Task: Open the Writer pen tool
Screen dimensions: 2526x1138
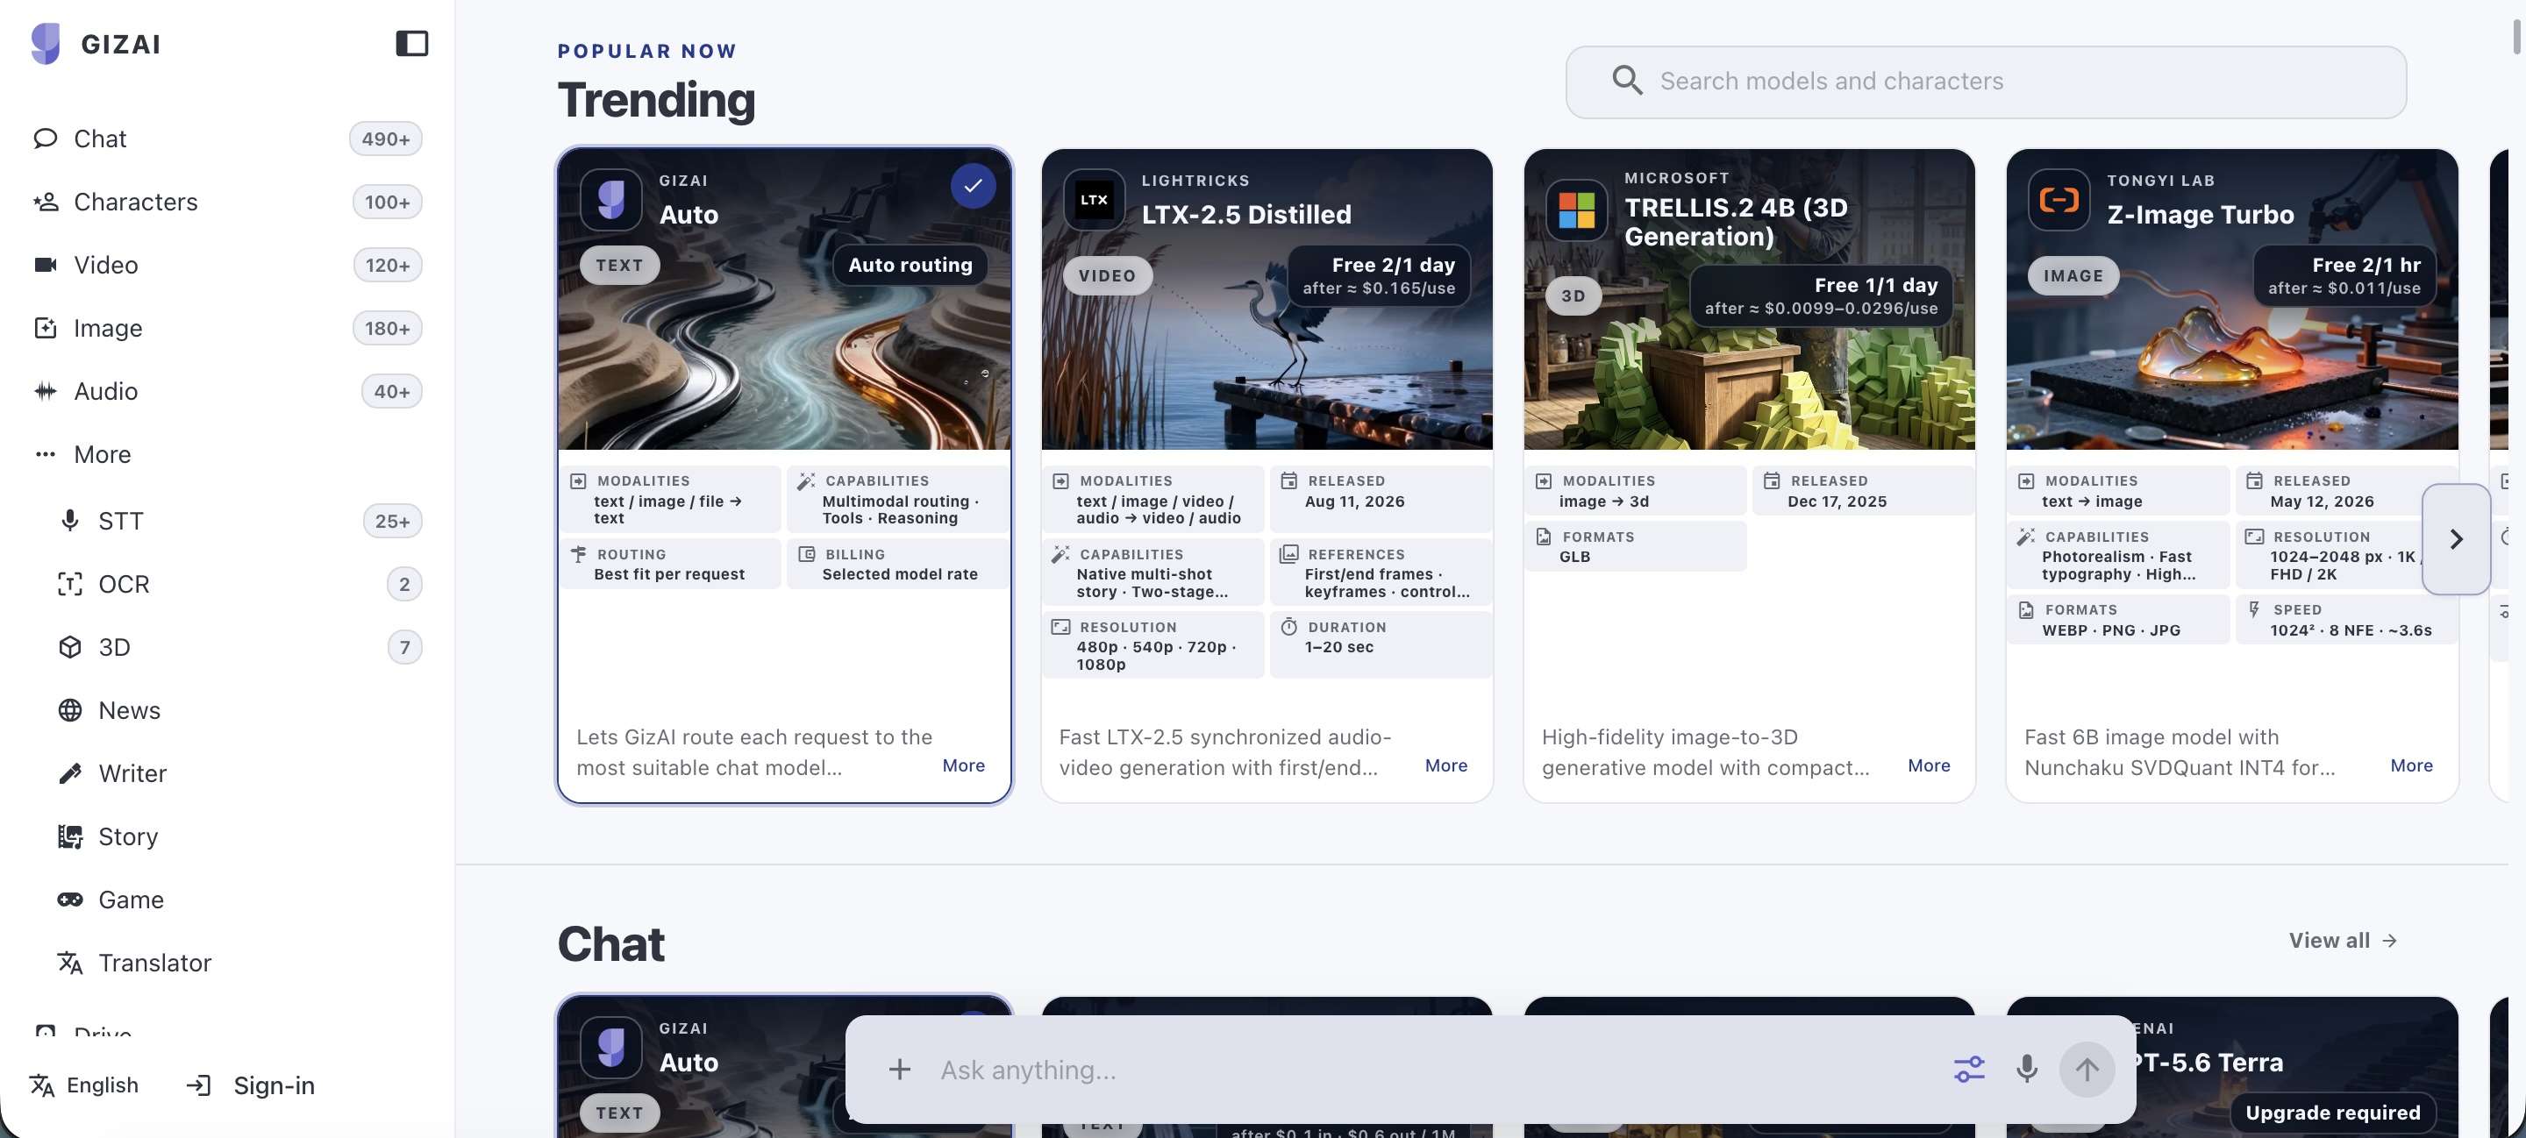Action: (x=239, y=773)
